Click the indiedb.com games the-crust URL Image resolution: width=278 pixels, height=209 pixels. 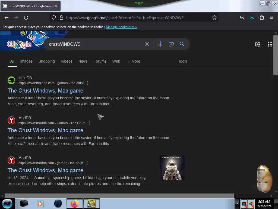(51, 83)
